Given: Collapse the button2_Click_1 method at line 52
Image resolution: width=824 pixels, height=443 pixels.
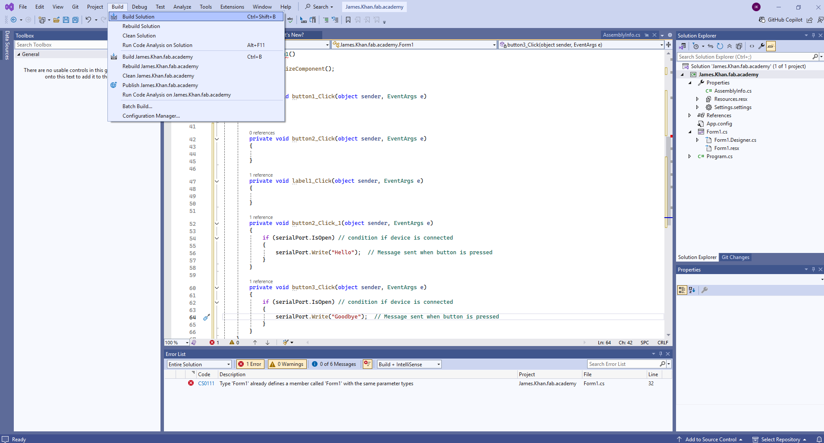Looking at the screenshot, I should click(217, 224).
